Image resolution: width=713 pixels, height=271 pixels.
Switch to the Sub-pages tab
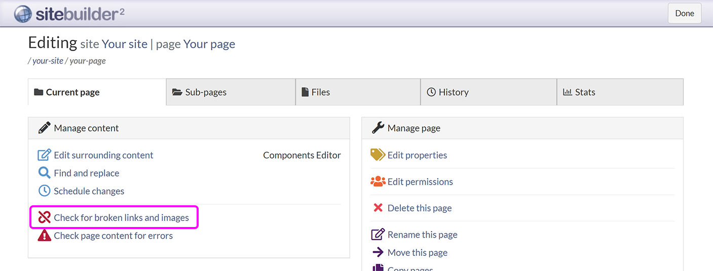(x=231, y=92)
